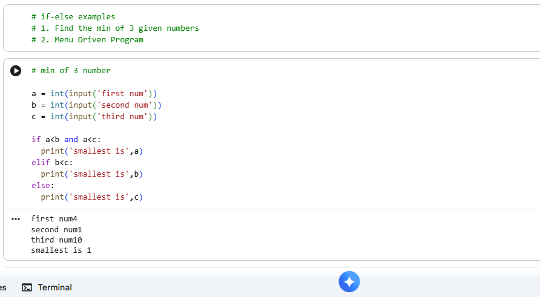Click the output line 'second num1'
Viewport: 540px width, 297px height.
[56, 229]
